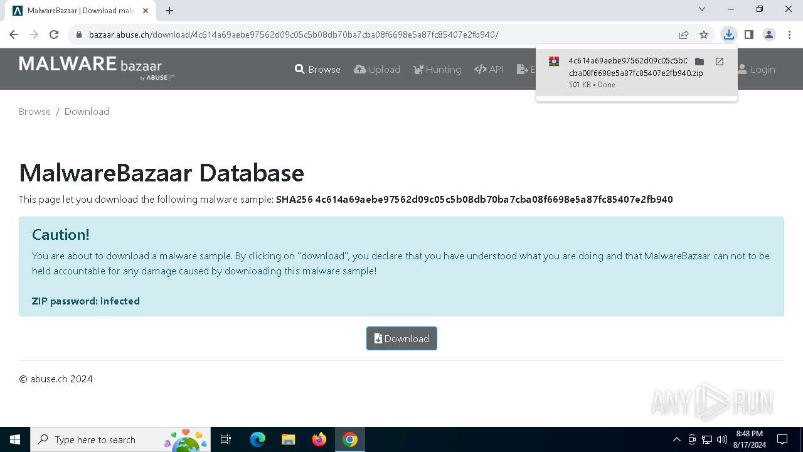This screenshot has width=803, height=452.
Task: Open MalwareBazaar home logo
Action: (x=97, y=68)
